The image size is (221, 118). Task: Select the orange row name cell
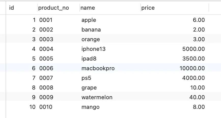(x=90, y=39)
